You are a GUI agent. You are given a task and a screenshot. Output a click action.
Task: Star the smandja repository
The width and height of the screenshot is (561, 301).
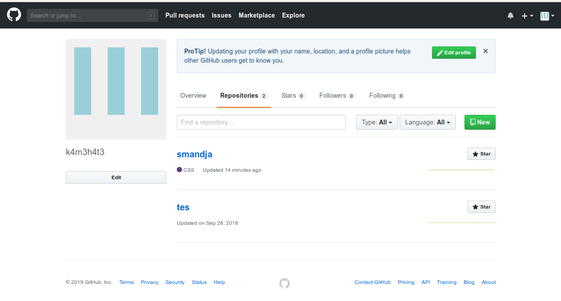481,154
